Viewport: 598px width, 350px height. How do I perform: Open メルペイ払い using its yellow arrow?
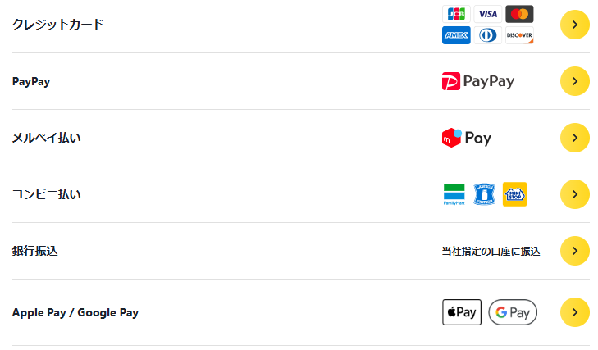tap(575, 138)
